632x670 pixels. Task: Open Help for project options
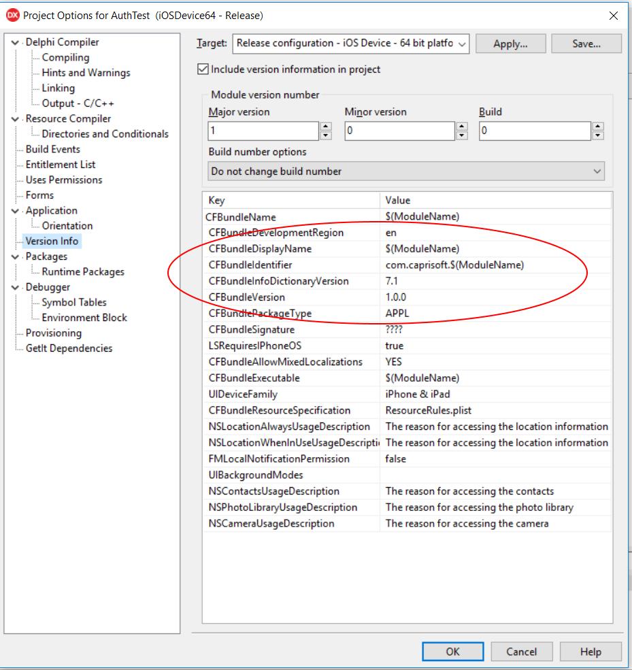(x=591, y=652)
